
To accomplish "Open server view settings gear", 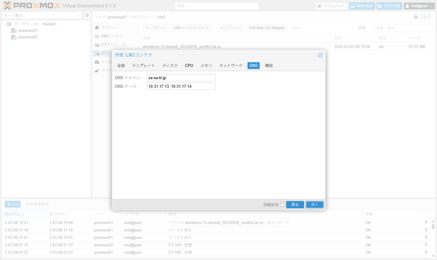I will click(87, 15).
